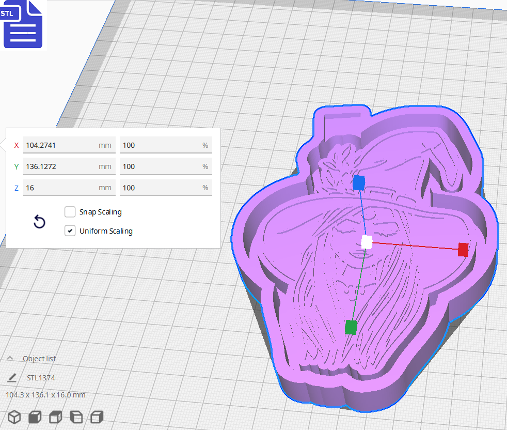Switch to the right side view icon
The image size is (507, 430).
point(97,417)
